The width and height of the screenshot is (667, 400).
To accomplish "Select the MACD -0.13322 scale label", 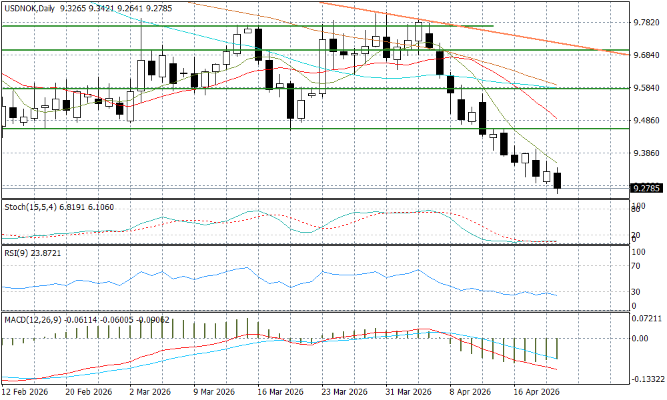I will pyautogui.click(x=648, y=379).
